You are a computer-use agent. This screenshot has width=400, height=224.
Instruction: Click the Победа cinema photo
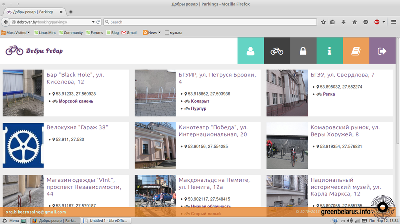pos(155,145)
